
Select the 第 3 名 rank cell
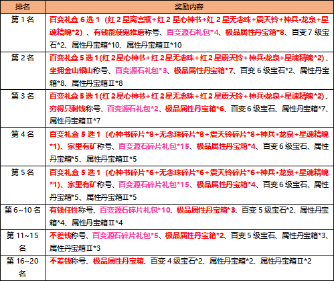[x=23, y=109]
